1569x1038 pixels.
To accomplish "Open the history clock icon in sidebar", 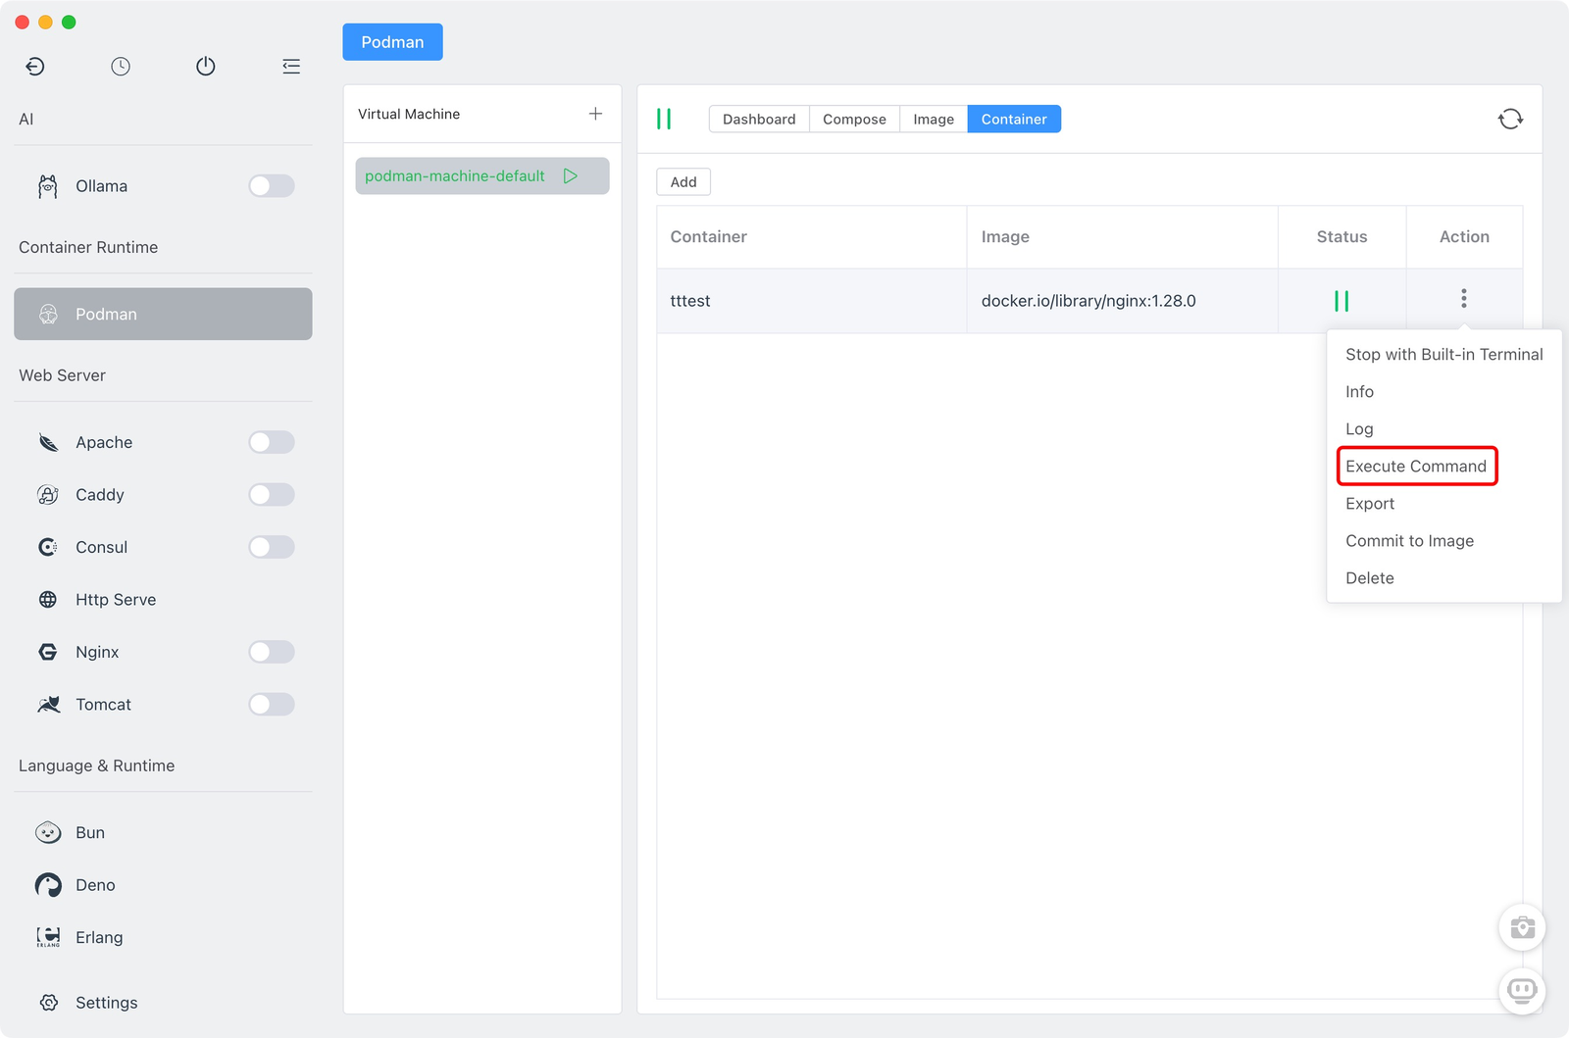I will pos(121,67).
